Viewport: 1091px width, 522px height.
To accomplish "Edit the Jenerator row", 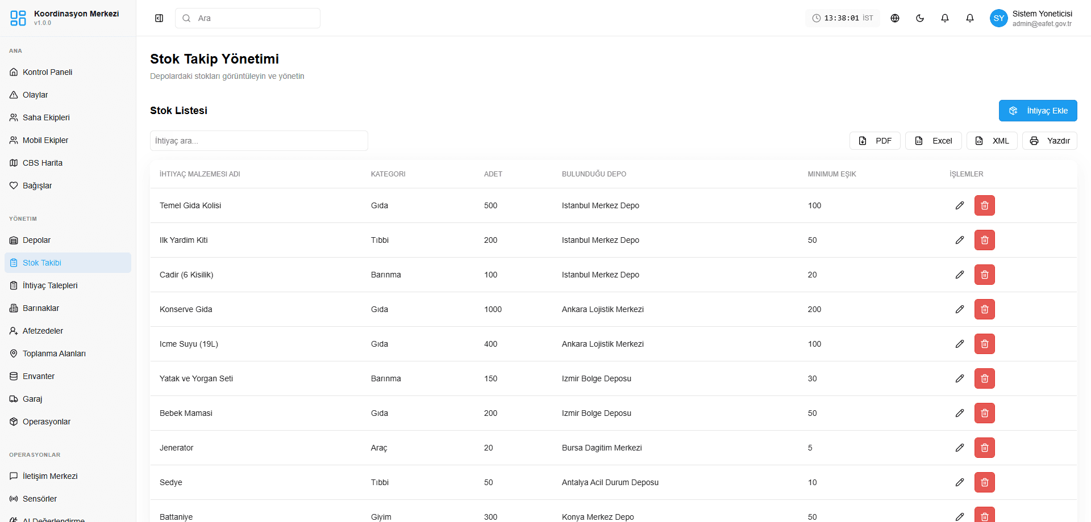I will pyautogui.click(x=960, y=448).
